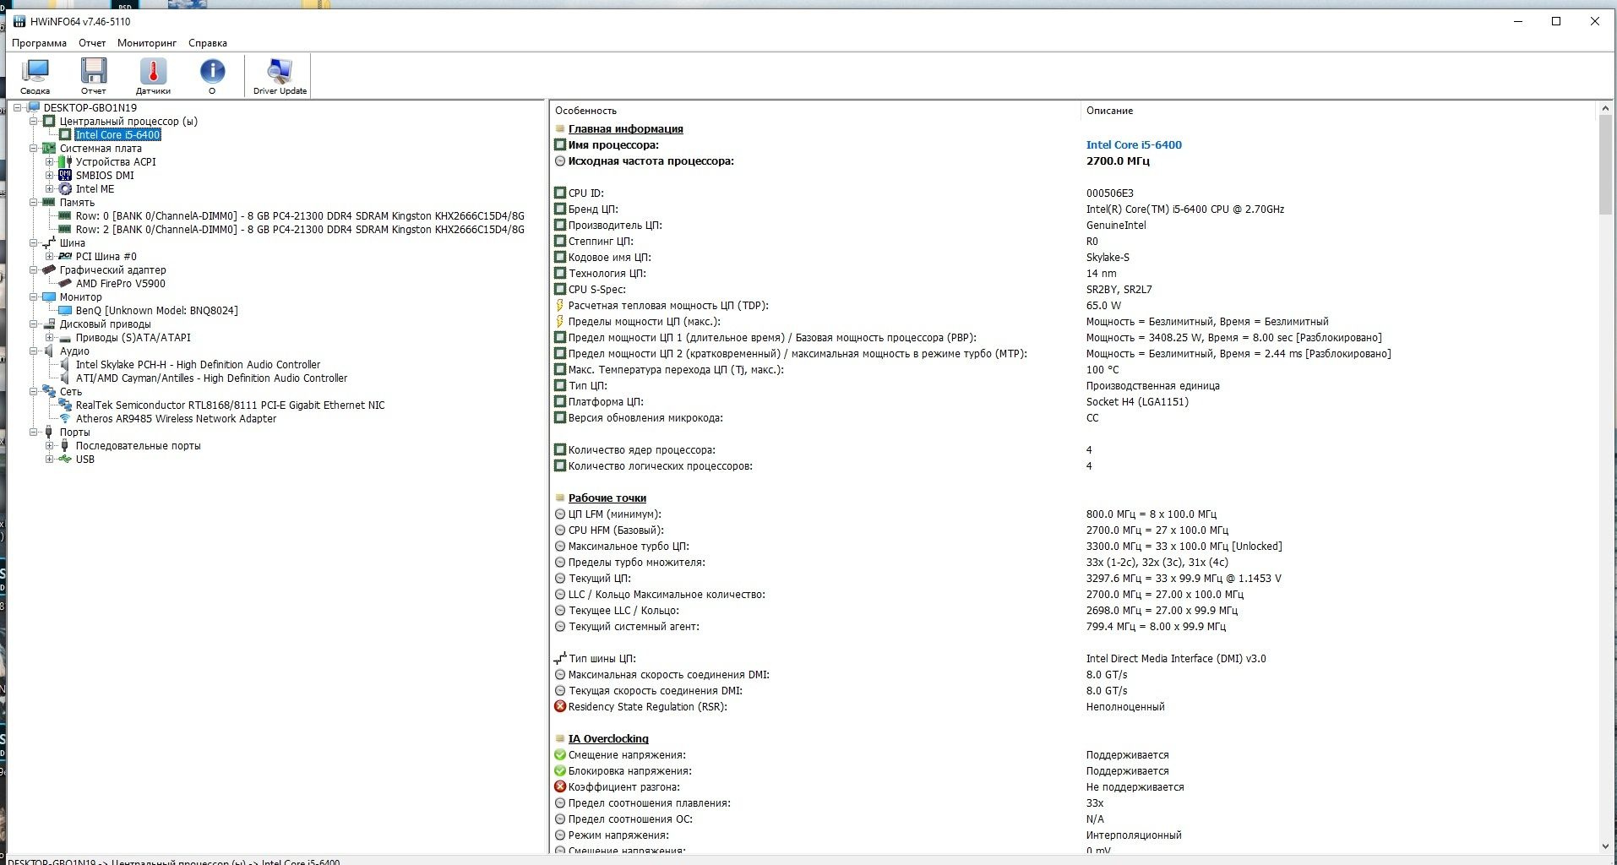Open the Программа menu
The height and width of the screenshot is (865, 1617).
tap(39, 43)
